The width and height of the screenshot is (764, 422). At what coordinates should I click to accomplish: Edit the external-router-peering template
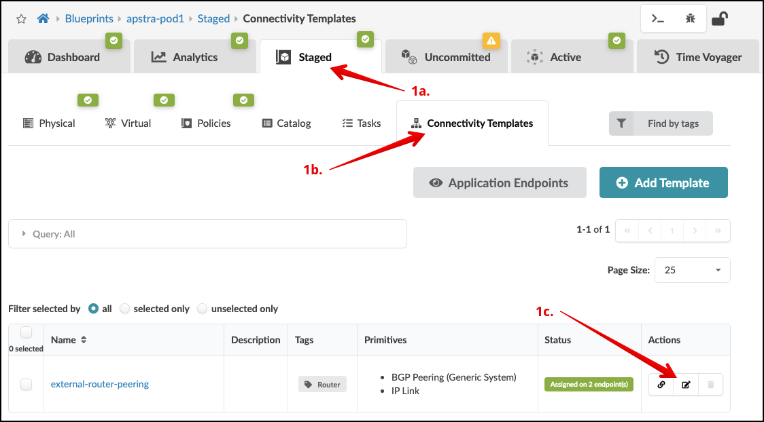click(x=686, y=385)
